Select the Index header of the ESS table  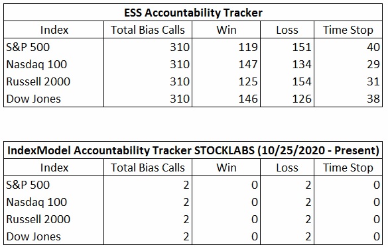click(x=54, y=30)
